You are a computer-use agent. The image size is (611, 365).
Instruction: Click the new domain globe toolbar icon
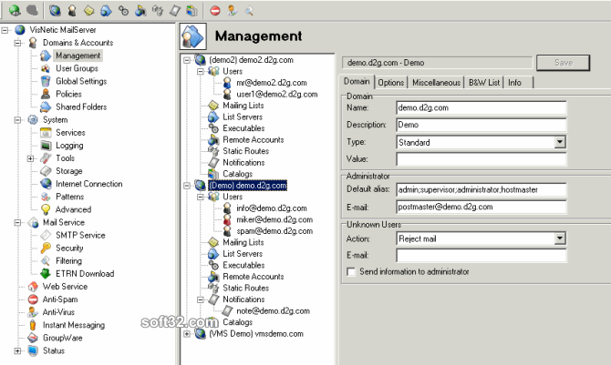[x=55, y=11]
